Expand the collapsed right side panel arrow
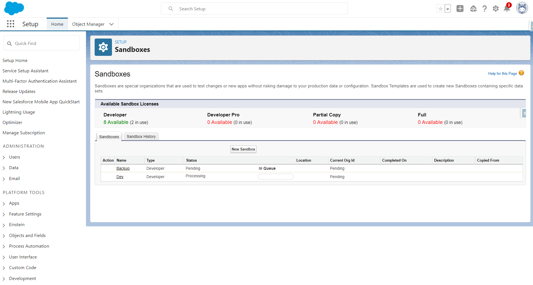 point(524,113)
